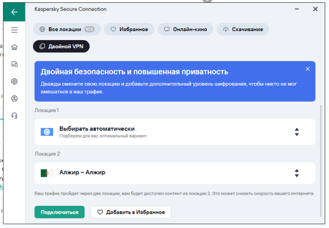The height and width of the screenshot is (228, 329).
Task: Select the Двойной VPN tab
Action: click(x=61, y=46)
